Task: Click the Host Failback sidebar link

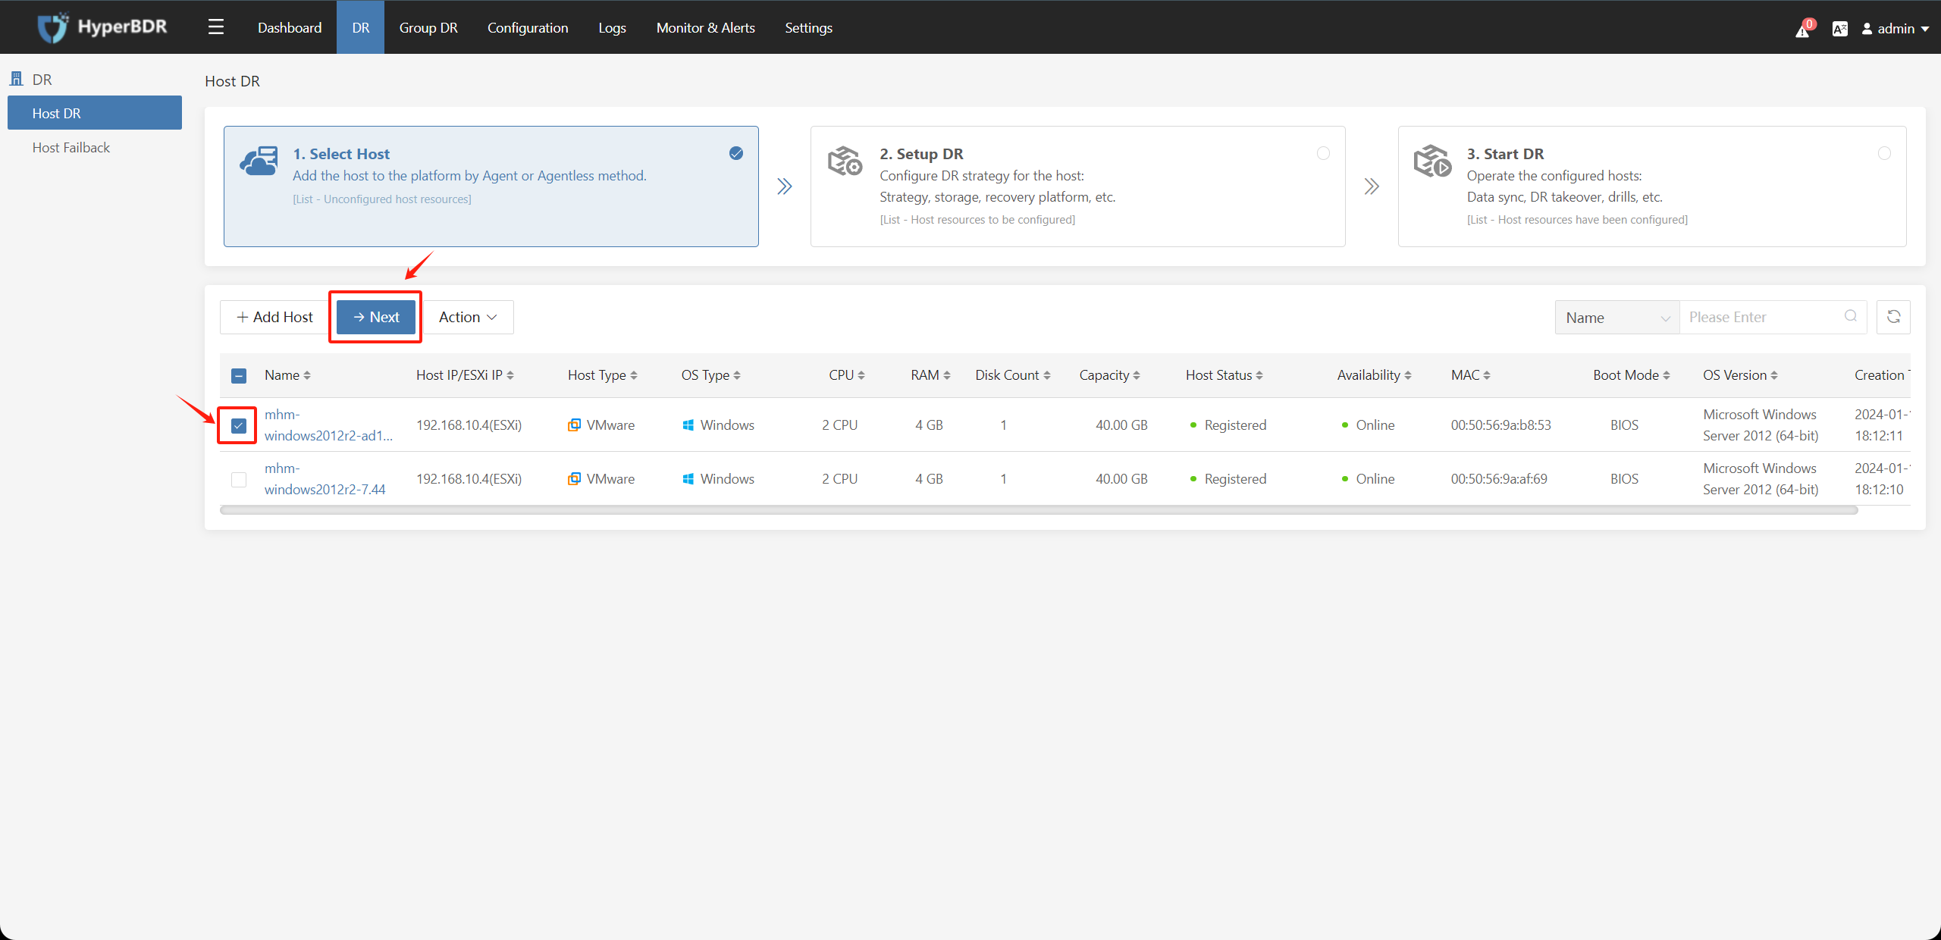Action: point(71,146)
